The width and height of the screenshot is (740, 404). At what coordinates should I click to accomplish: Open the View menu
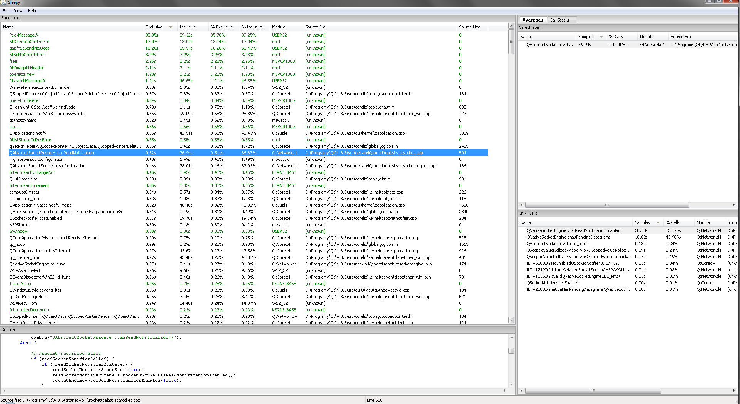[x=18, y=11]
